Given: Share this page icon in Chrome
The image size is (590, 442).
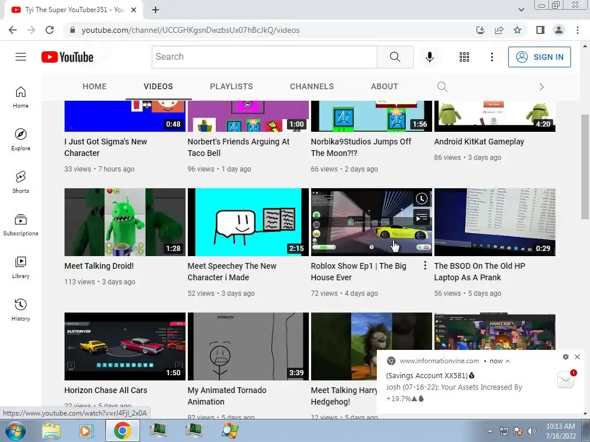Looking at the screenshot, I should [x=499, y=30].
